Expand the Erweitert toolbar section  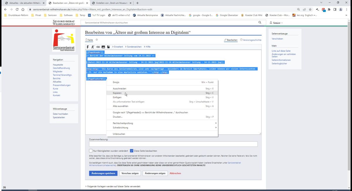pos(117,47)
